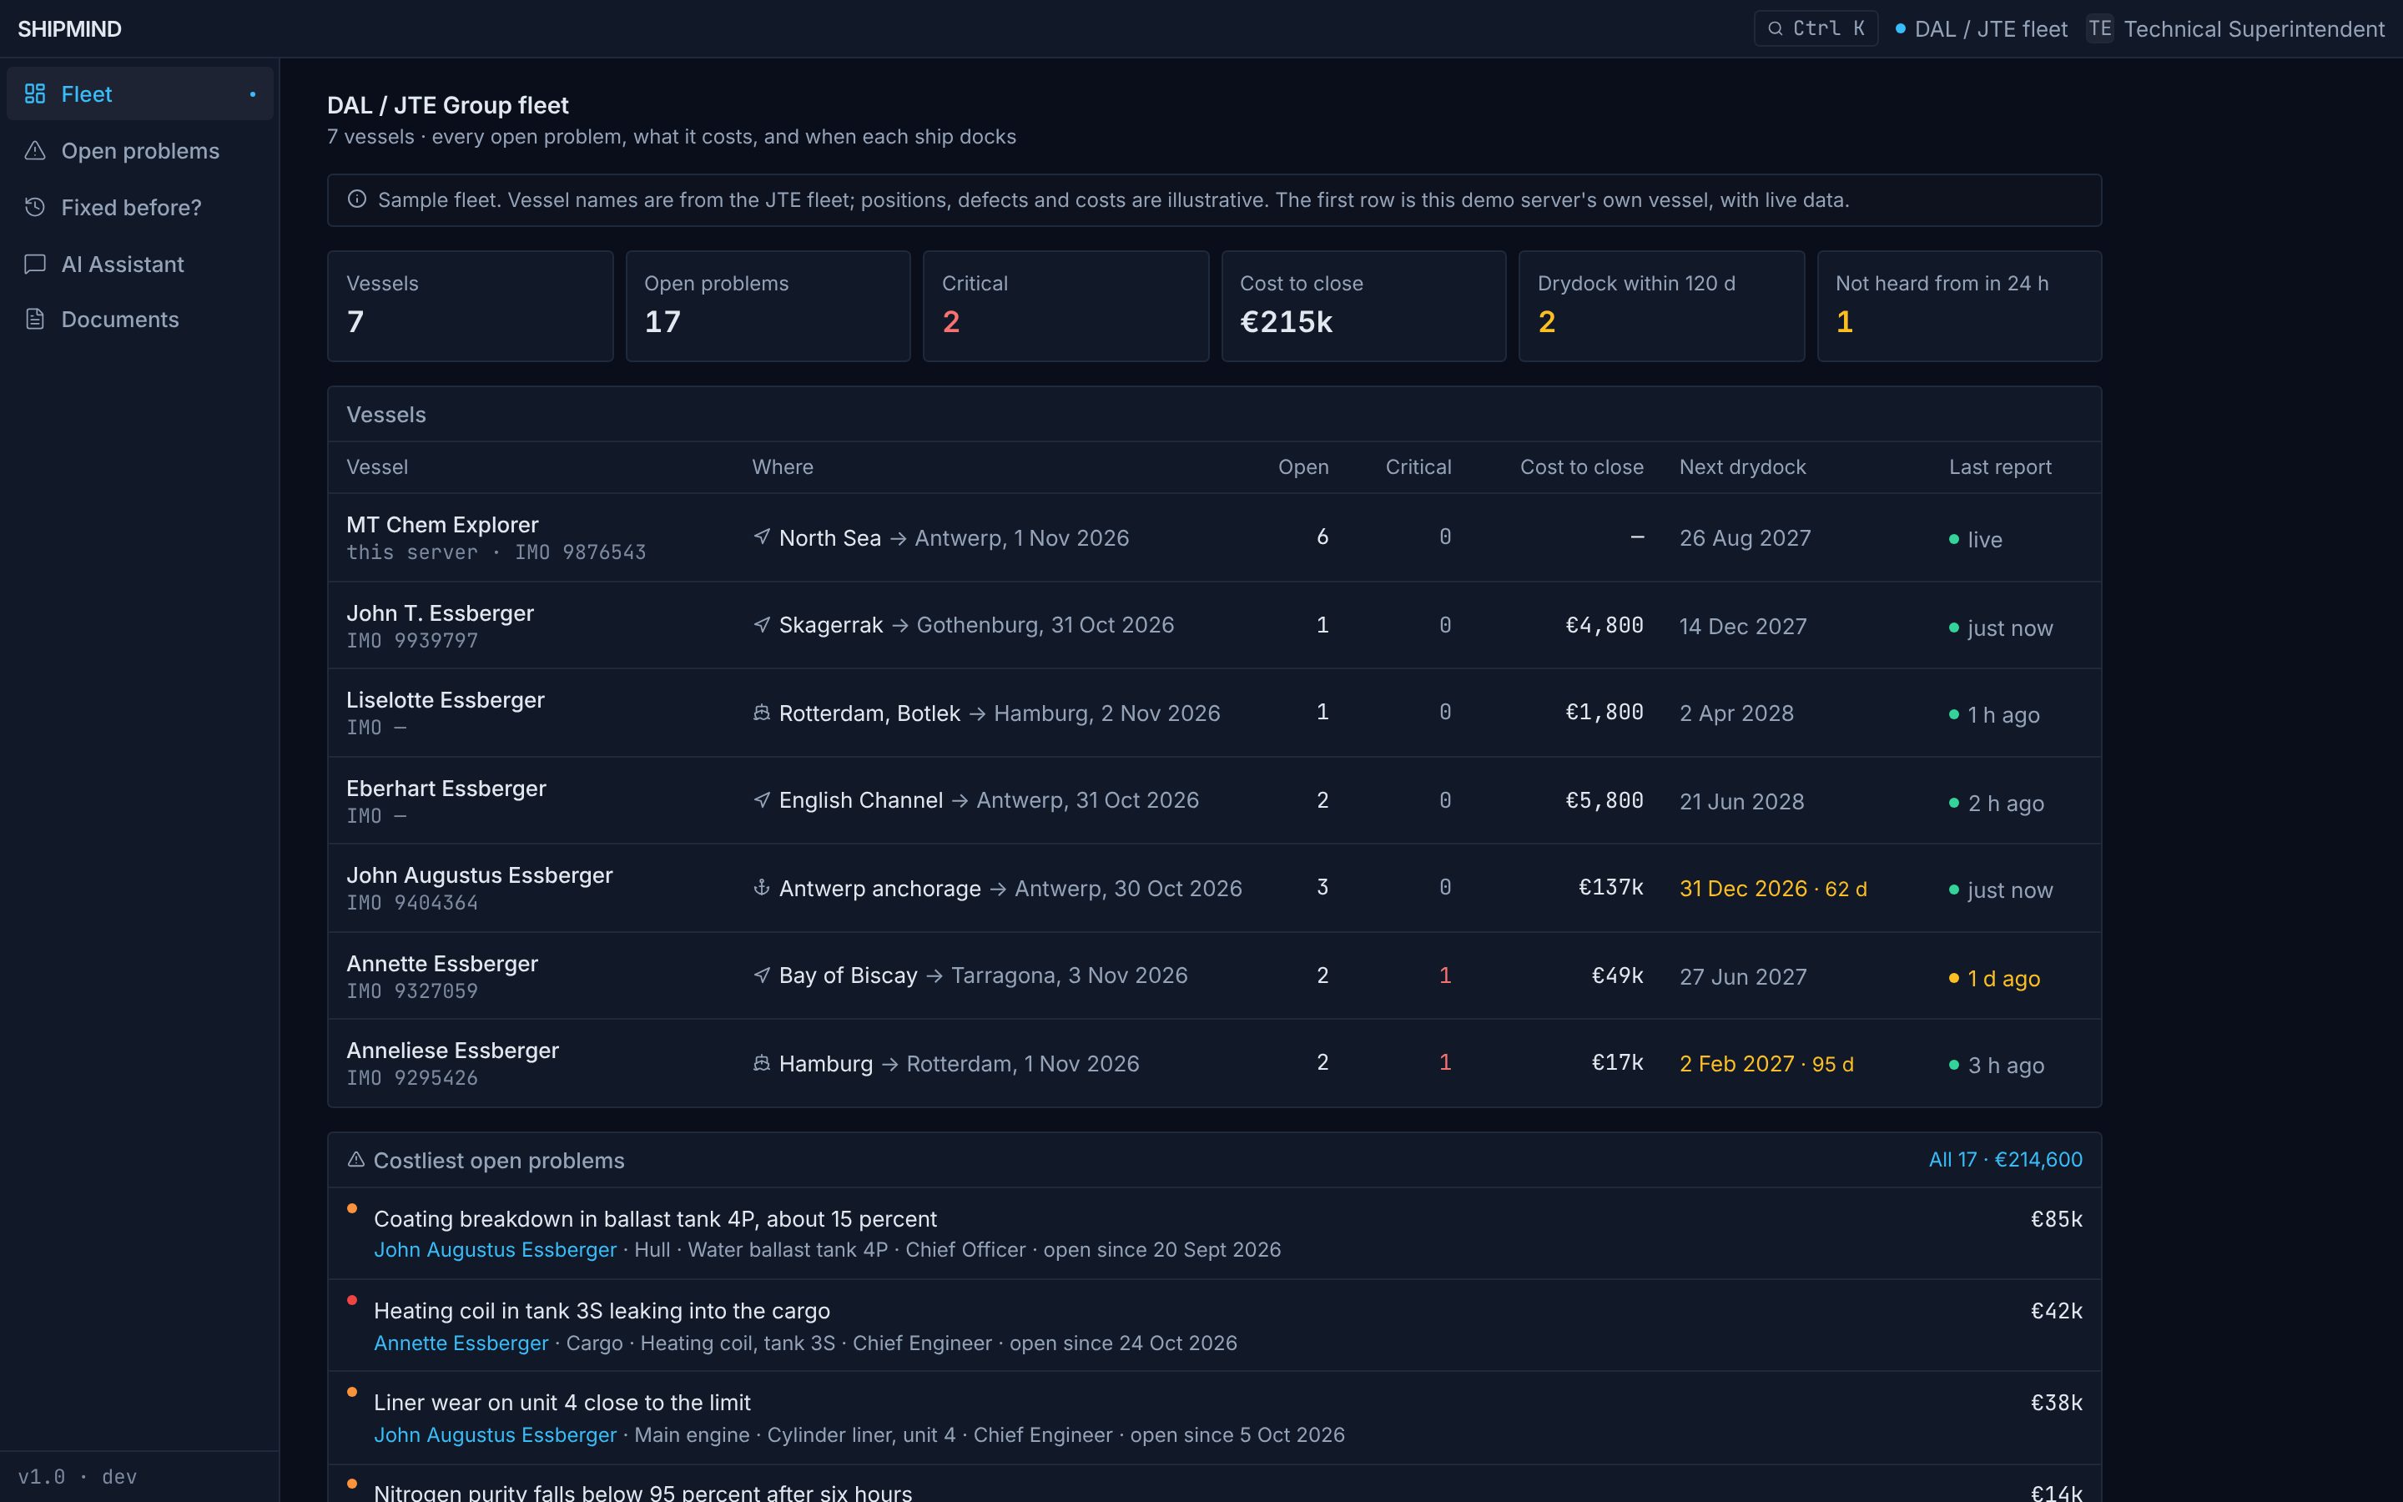Open the Ctrl K search box
The width and height of the screenshot is (2403, 1502).
[1816, 29]
